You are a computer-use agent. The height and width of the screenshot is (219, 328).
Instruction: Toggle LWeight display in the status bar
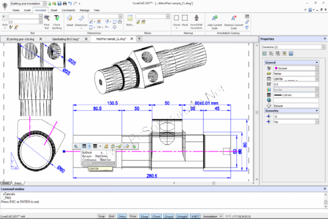click(182, 216)
